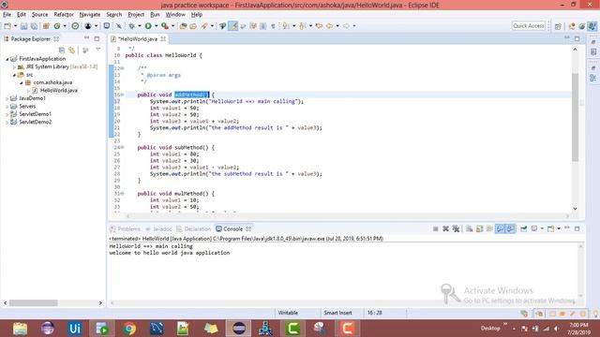Click the scroll-down arrow of the editor
This screenshot has width=600, height=337.
point(575,209)
